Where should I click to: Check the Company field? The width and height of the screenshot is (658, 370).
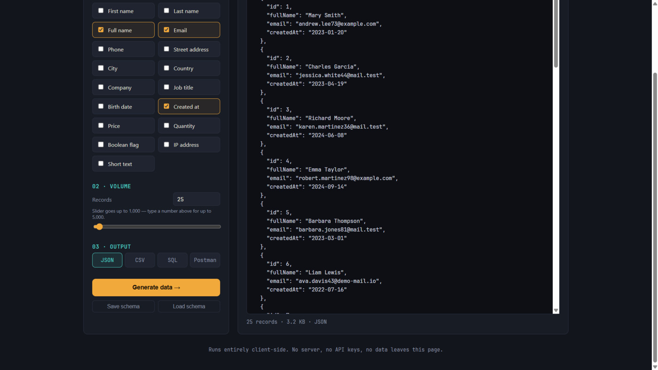coord(101,87)
